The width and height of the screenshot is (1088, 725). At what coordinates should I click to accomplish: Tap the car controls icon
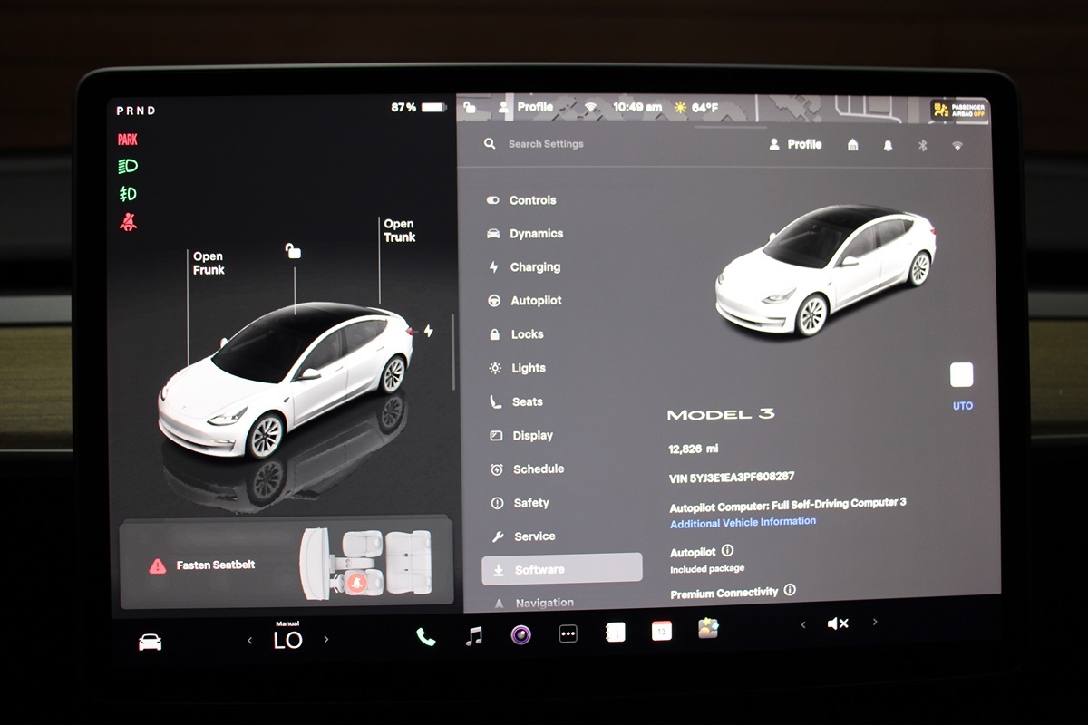pyautogui.click(x=150, y=643)
